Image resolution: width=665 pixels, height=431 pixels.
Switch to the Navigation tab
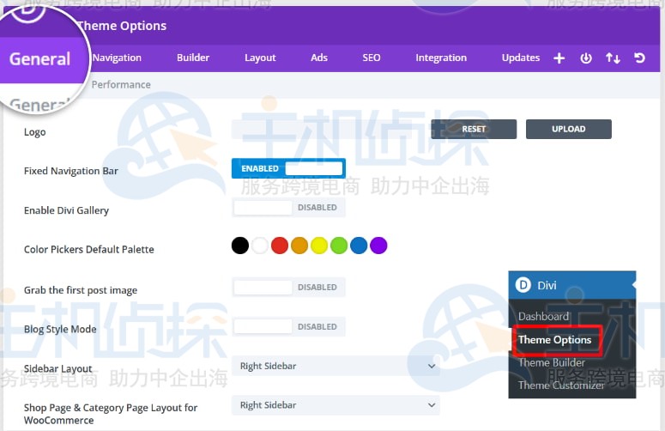coord(117,58)
